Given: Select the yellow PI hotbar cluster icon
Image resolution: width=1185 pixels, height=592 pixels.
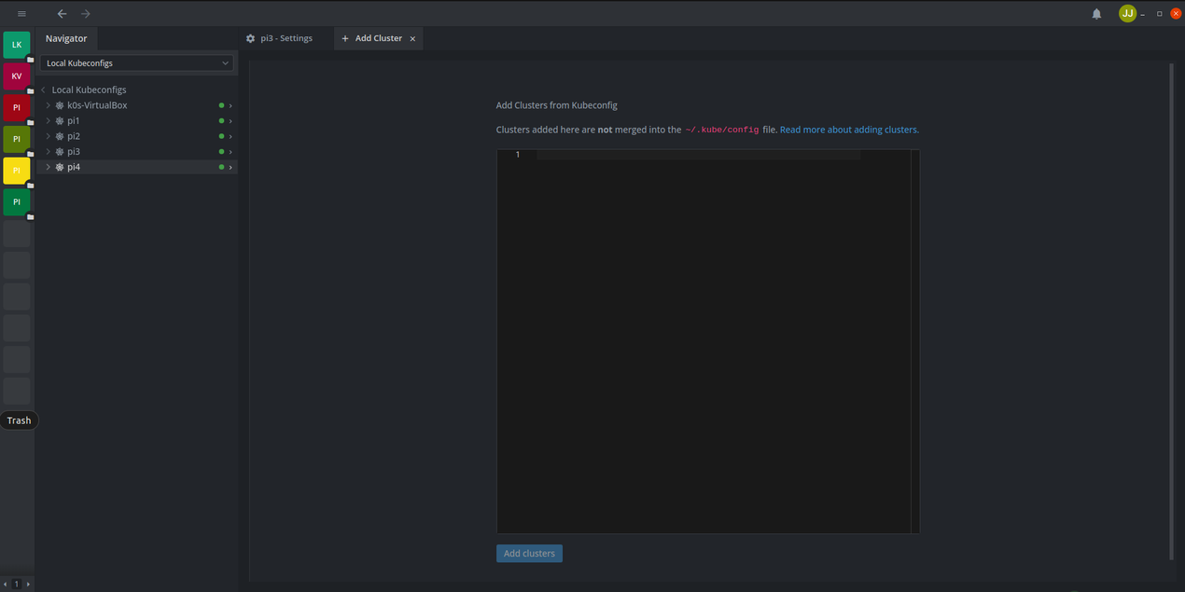Looking at the screenshot, I should pyautogui.click(x=17, y=172).
